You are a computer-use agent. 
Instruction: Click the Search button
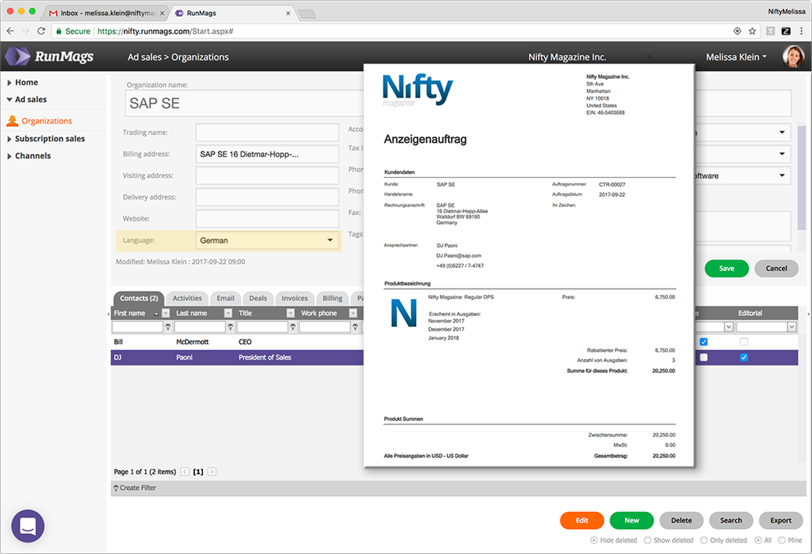click(732, 521)
